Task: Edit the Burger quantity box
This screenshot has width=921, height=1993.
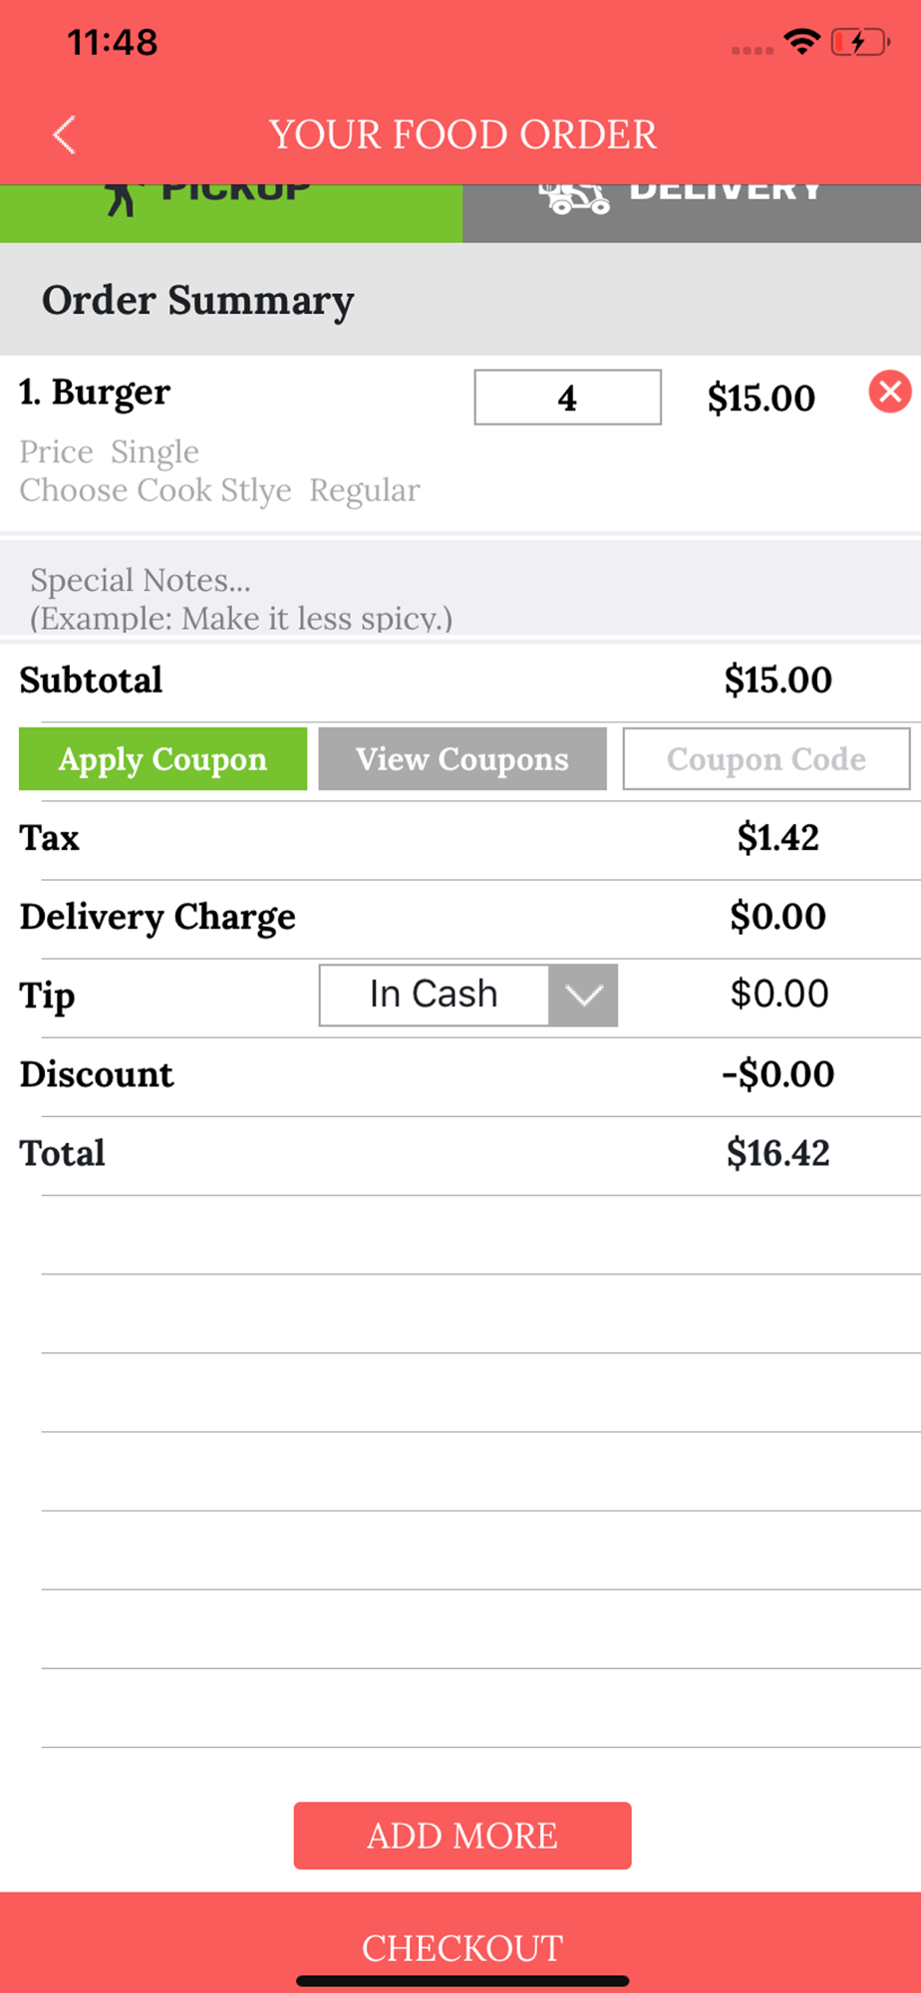Action: (567, 398)
